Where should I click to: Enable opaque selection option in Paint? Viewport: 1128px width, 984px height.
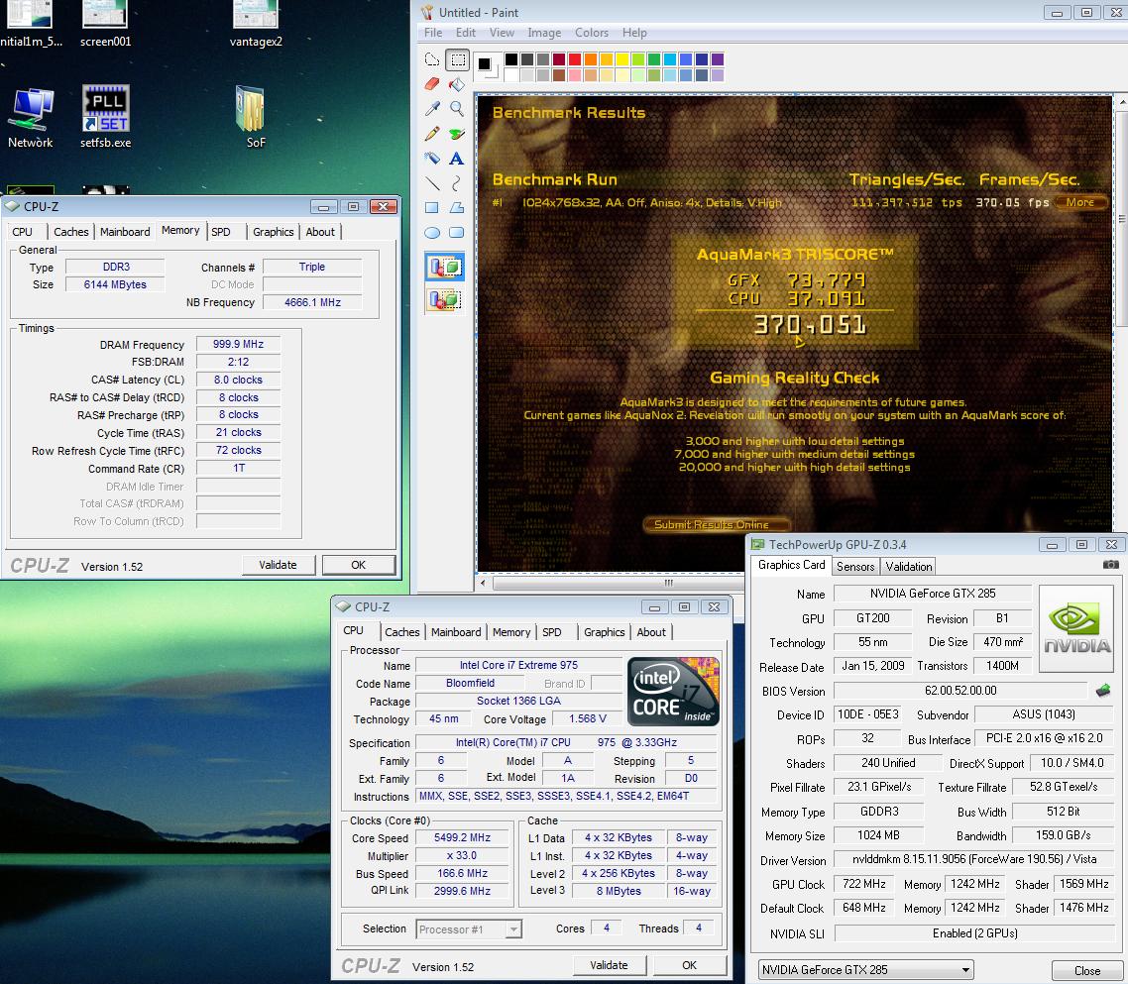coord(445,267)
